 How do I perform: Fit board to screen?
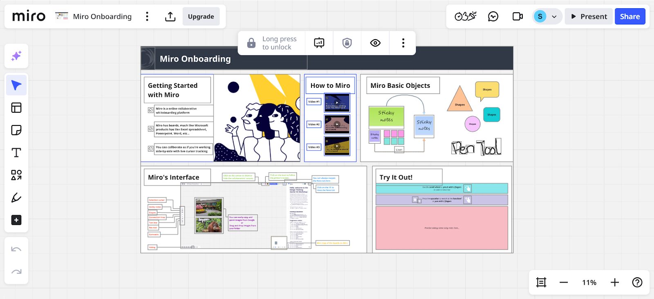coord(541,282)
